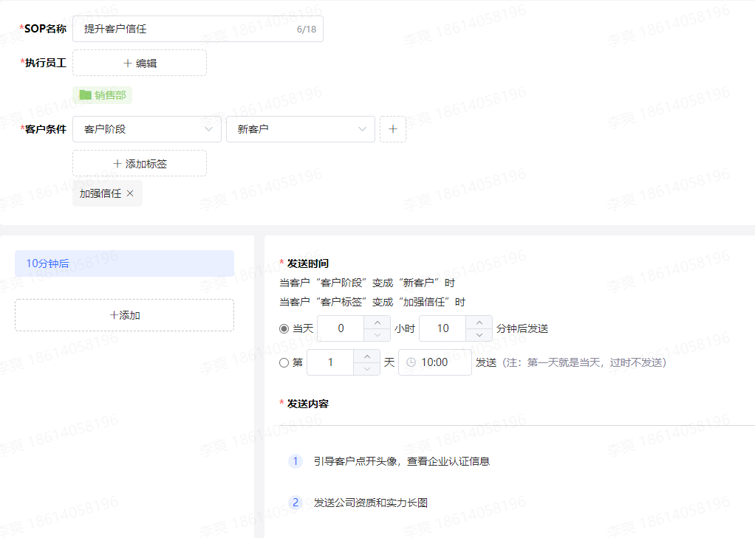Increase the minutes value with up arrow
The image size is (755, 538).
click(x=479, y=323)
